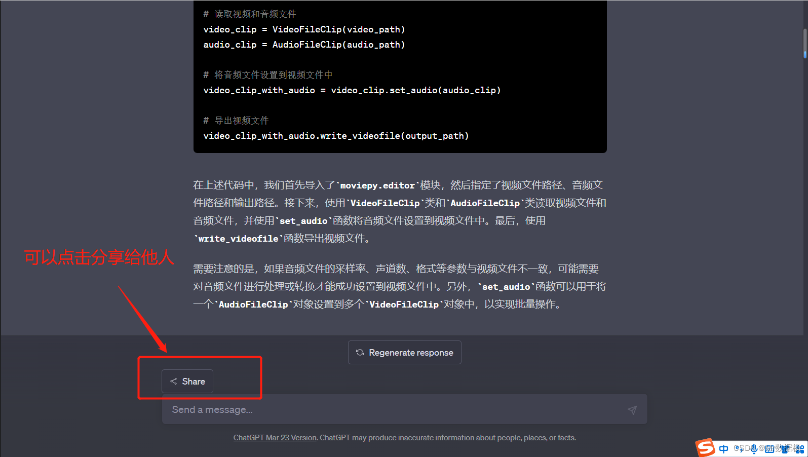Open the Sogou toolbox grid icon

(799, 449)
